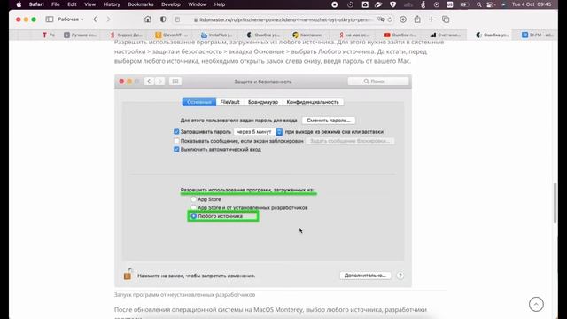This screenshot has height=319, width=567.
Task: Click the date and time in menu bar
Action: tap(532, 4)
